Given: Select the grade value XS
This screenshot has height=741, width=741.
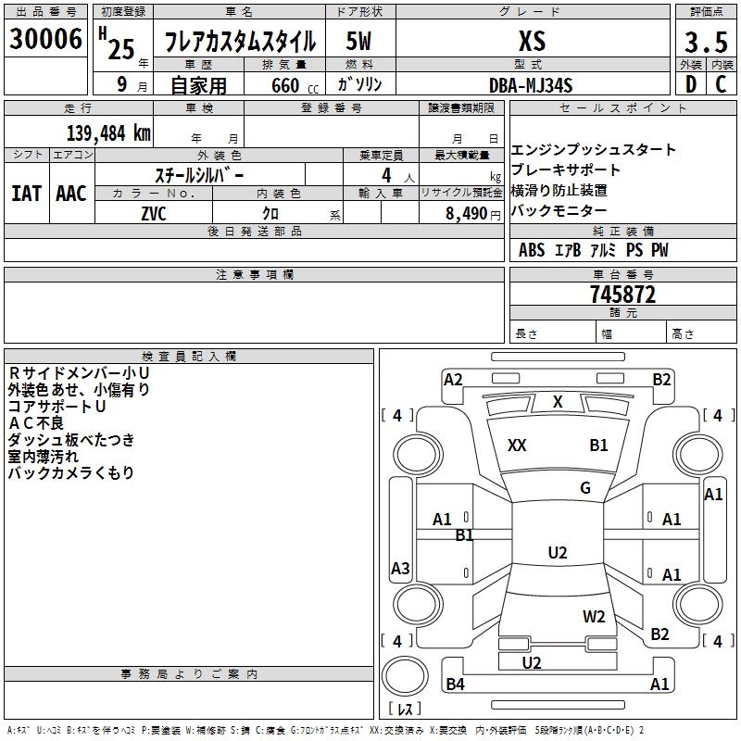Looking at the screenshot, I should [x=532, y=41].
